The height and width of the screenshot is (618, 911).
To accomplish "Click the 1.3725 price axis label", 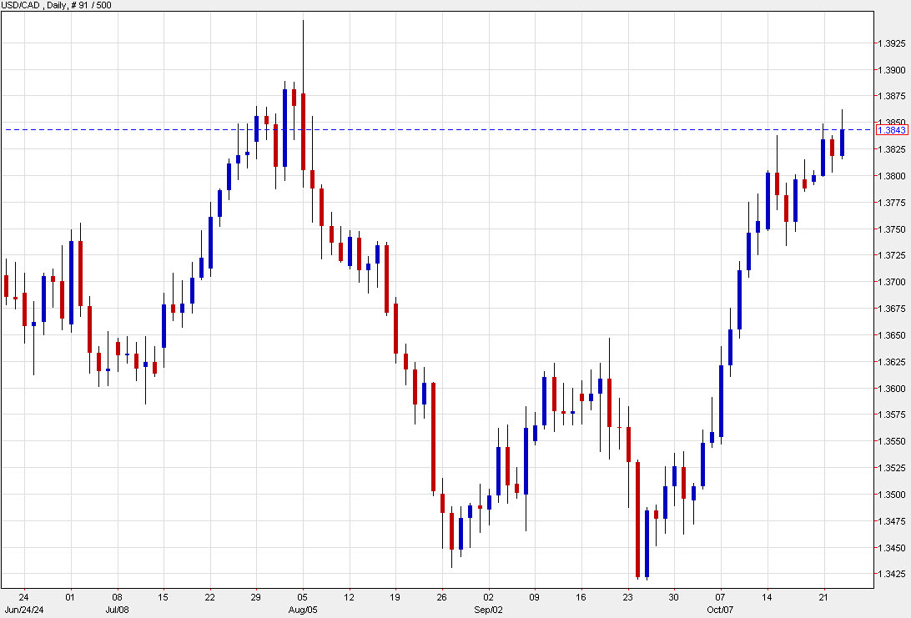I will (891, 255).
